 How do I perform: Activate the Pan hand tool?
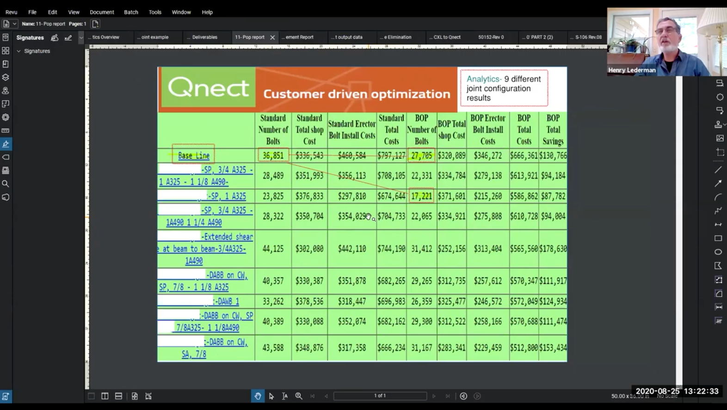point(258,396)
